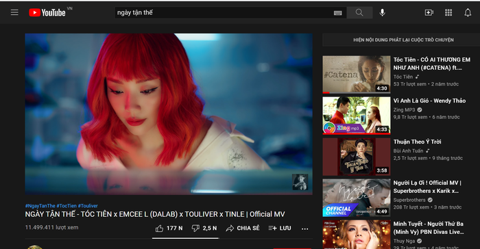
Task: Open notifications bell
Action: click(x=468, y=12)
